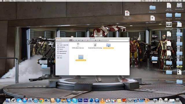Open the Apple menu
This screenshot has width=185, height=104.
point(3,1)
